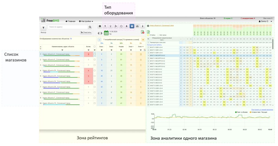Image resolution: width=278 pixels, height=146 pixels.
Task: Select the info equipment icon
Action: click(x=143, y=26)
